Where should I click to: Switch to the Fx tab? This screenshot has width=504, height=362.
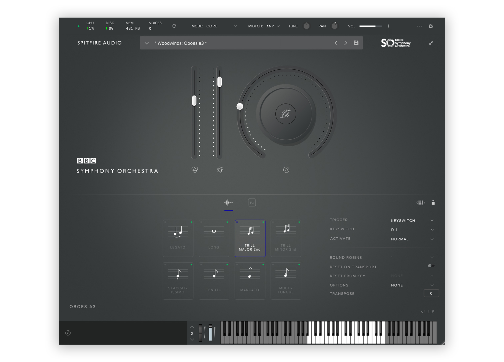(252, 202)
